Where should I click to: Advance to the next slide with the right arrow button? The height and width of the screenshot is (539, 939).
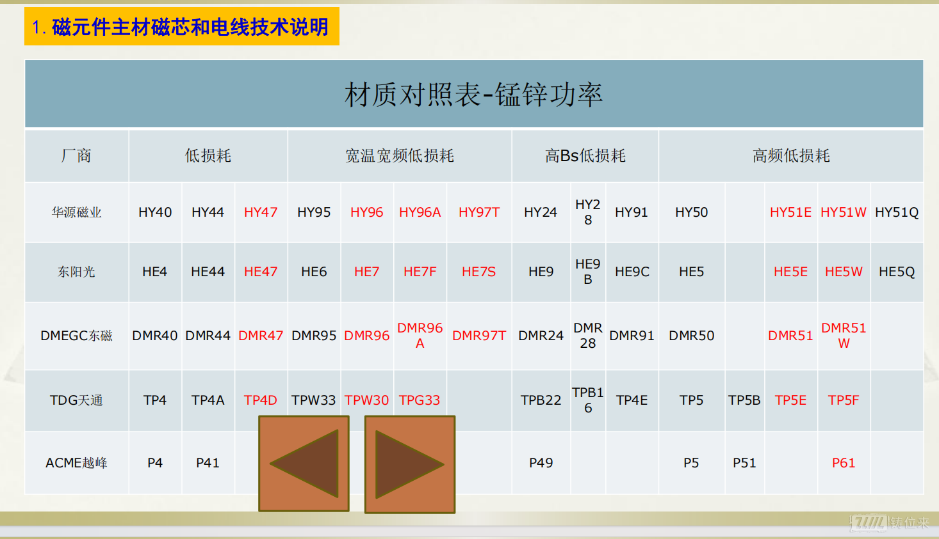(x=410, y=464)
